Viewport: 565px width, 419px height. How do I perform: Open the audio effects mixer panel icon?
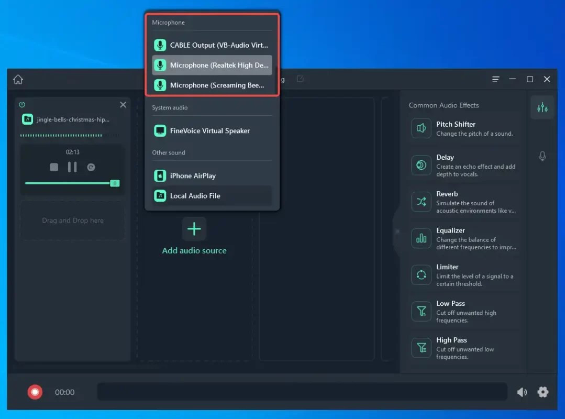(x=542, y=108)
